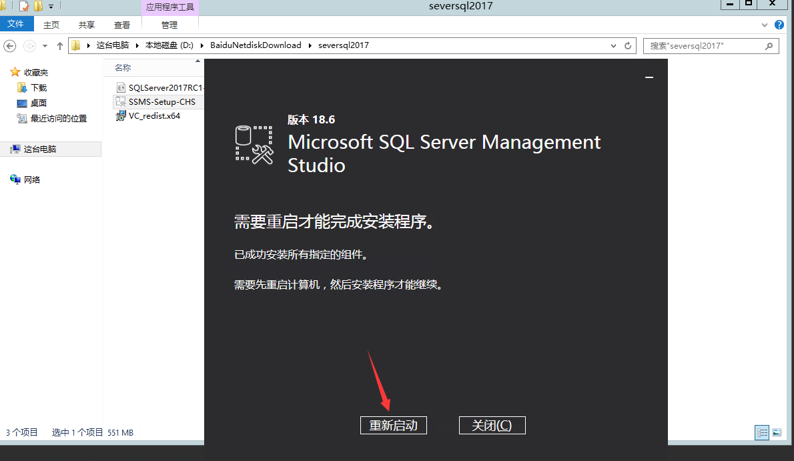Refresh the current folder view
Image resolution: width=794 pixels, height=461 pixels.
[628, 46]
